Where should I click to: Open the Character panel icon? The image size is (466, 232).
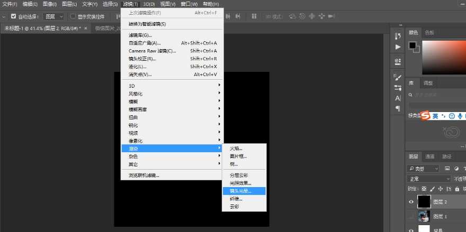[398, 98]
